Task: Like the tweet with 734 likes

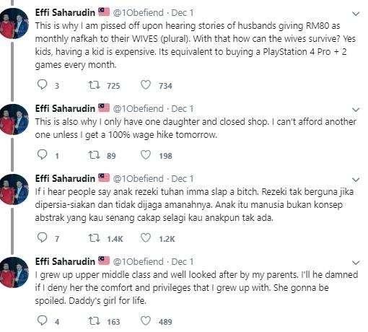Action: point(146,84)
